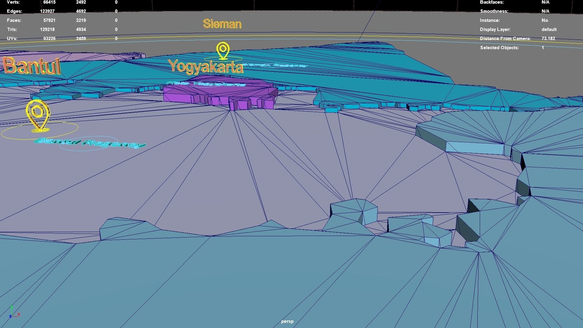Select the yellow map pin above Yogyakarta
The image size is (583, 328).
coord(223,50)
